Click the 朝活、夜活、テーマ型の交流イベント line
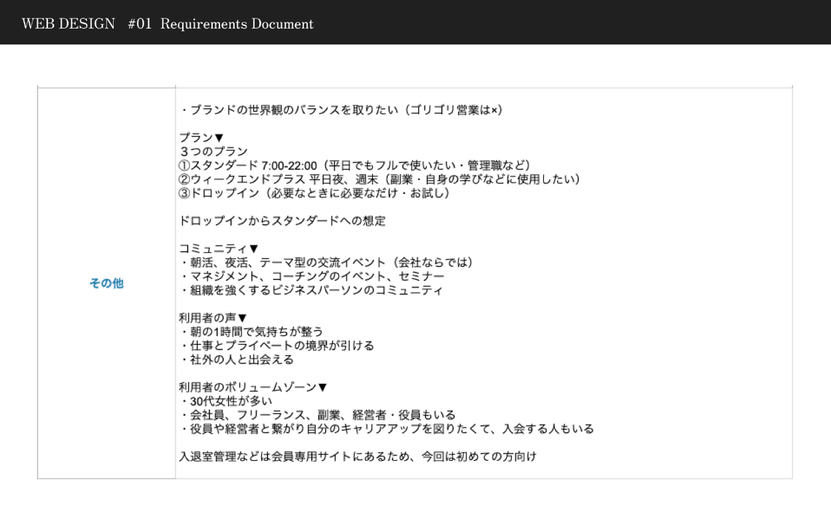The height and width of the screenshot is (512, 831). click(326, 262)
